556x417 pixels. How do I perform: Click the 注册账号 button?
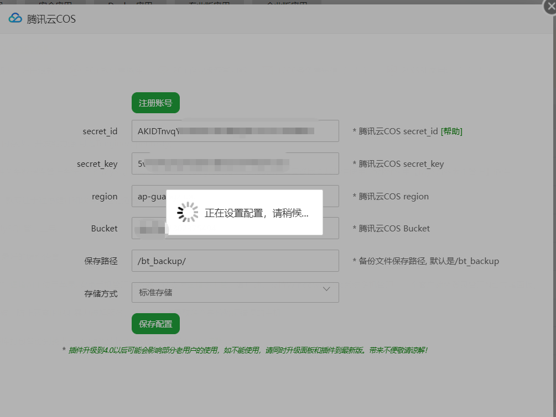pyautogui.click(x=155, y=103)
